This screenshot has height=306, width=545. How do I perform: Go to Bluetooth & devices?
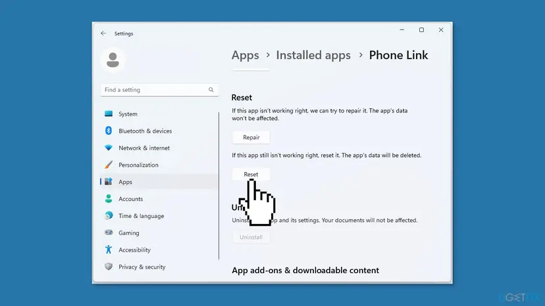(x=159, y=131)
